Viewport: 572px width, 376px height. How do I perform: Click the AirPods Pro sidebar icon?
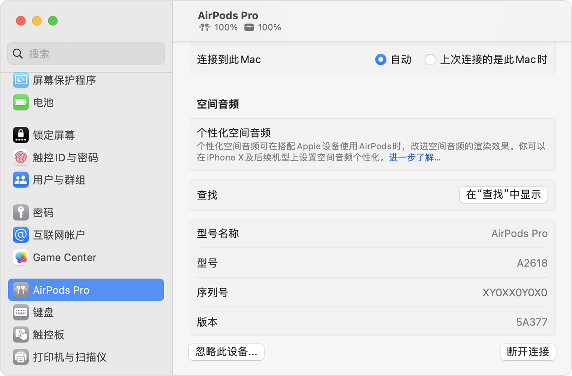(x=21, y=290)
